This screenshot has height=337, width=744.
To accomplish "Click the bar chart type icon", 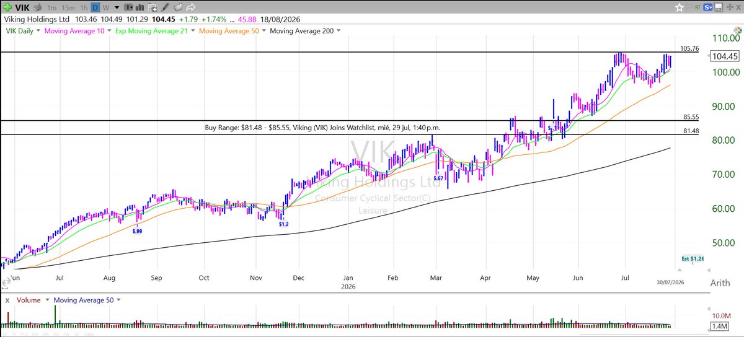I will (x=139, y=7).
